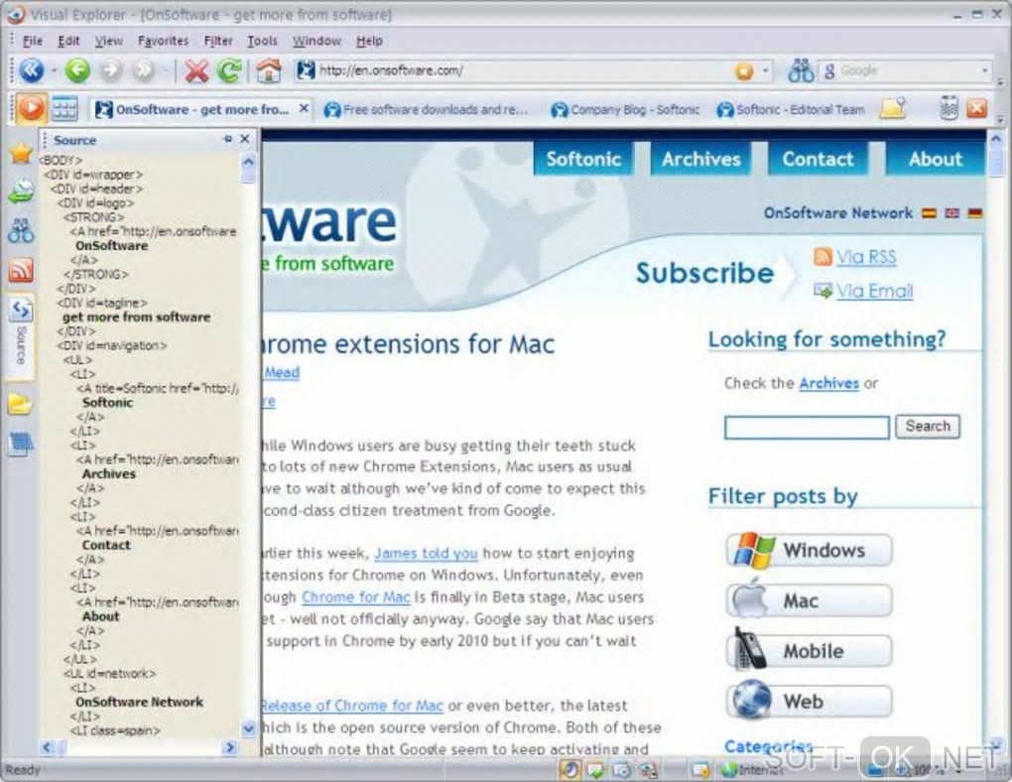Click the page search text field

[x=807, y=427]
